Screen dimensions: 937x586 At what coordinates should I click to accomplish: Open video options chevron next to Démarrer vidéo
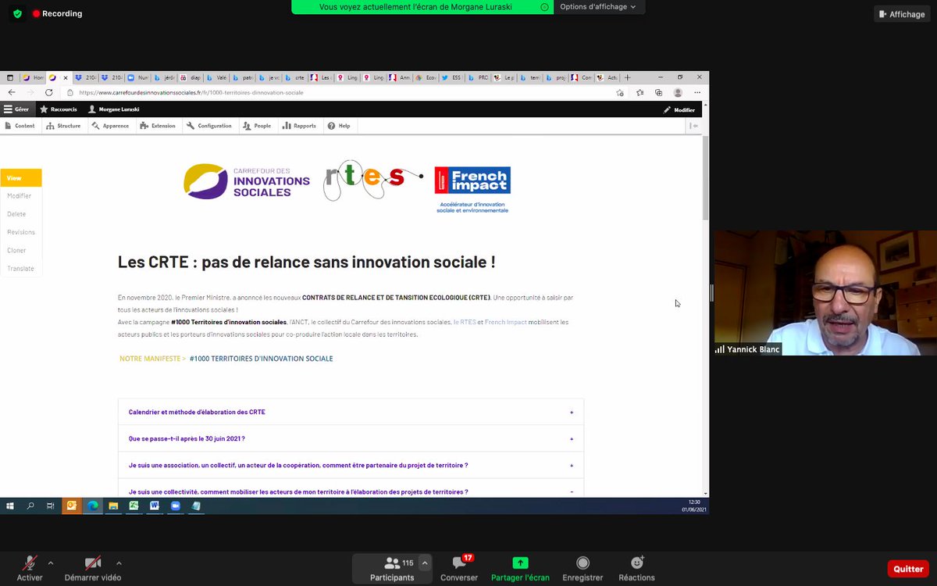[119, 563]
